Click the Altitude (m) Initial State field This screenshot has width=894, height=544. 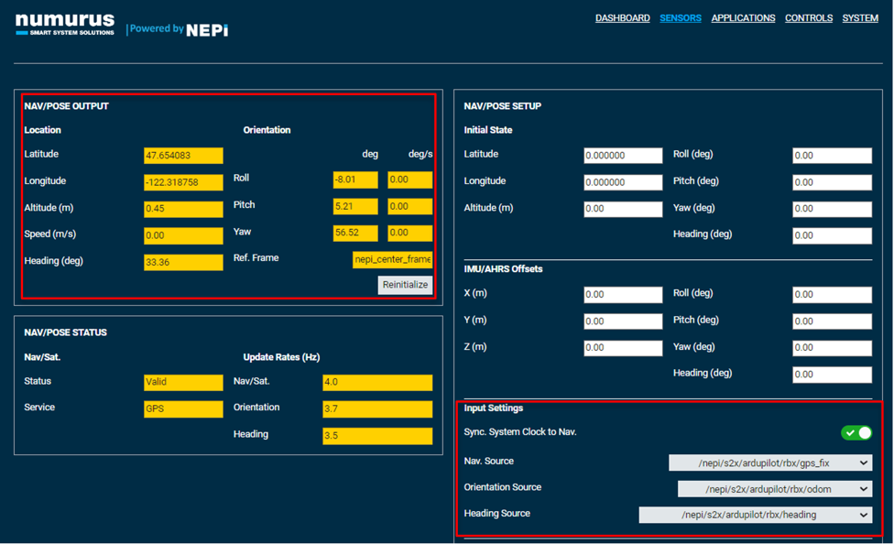623,209
